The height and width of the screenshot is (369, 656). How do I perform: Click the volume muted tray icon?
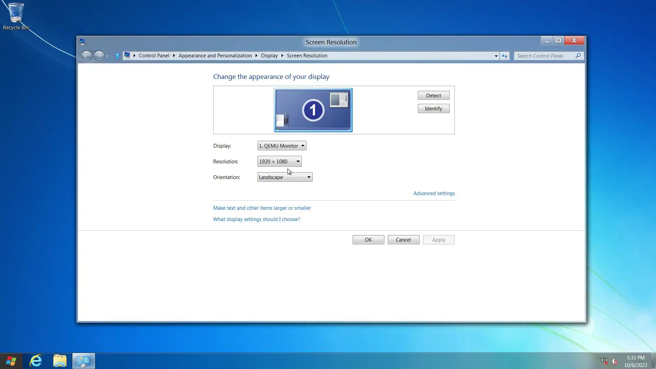(x=614, y=361)
